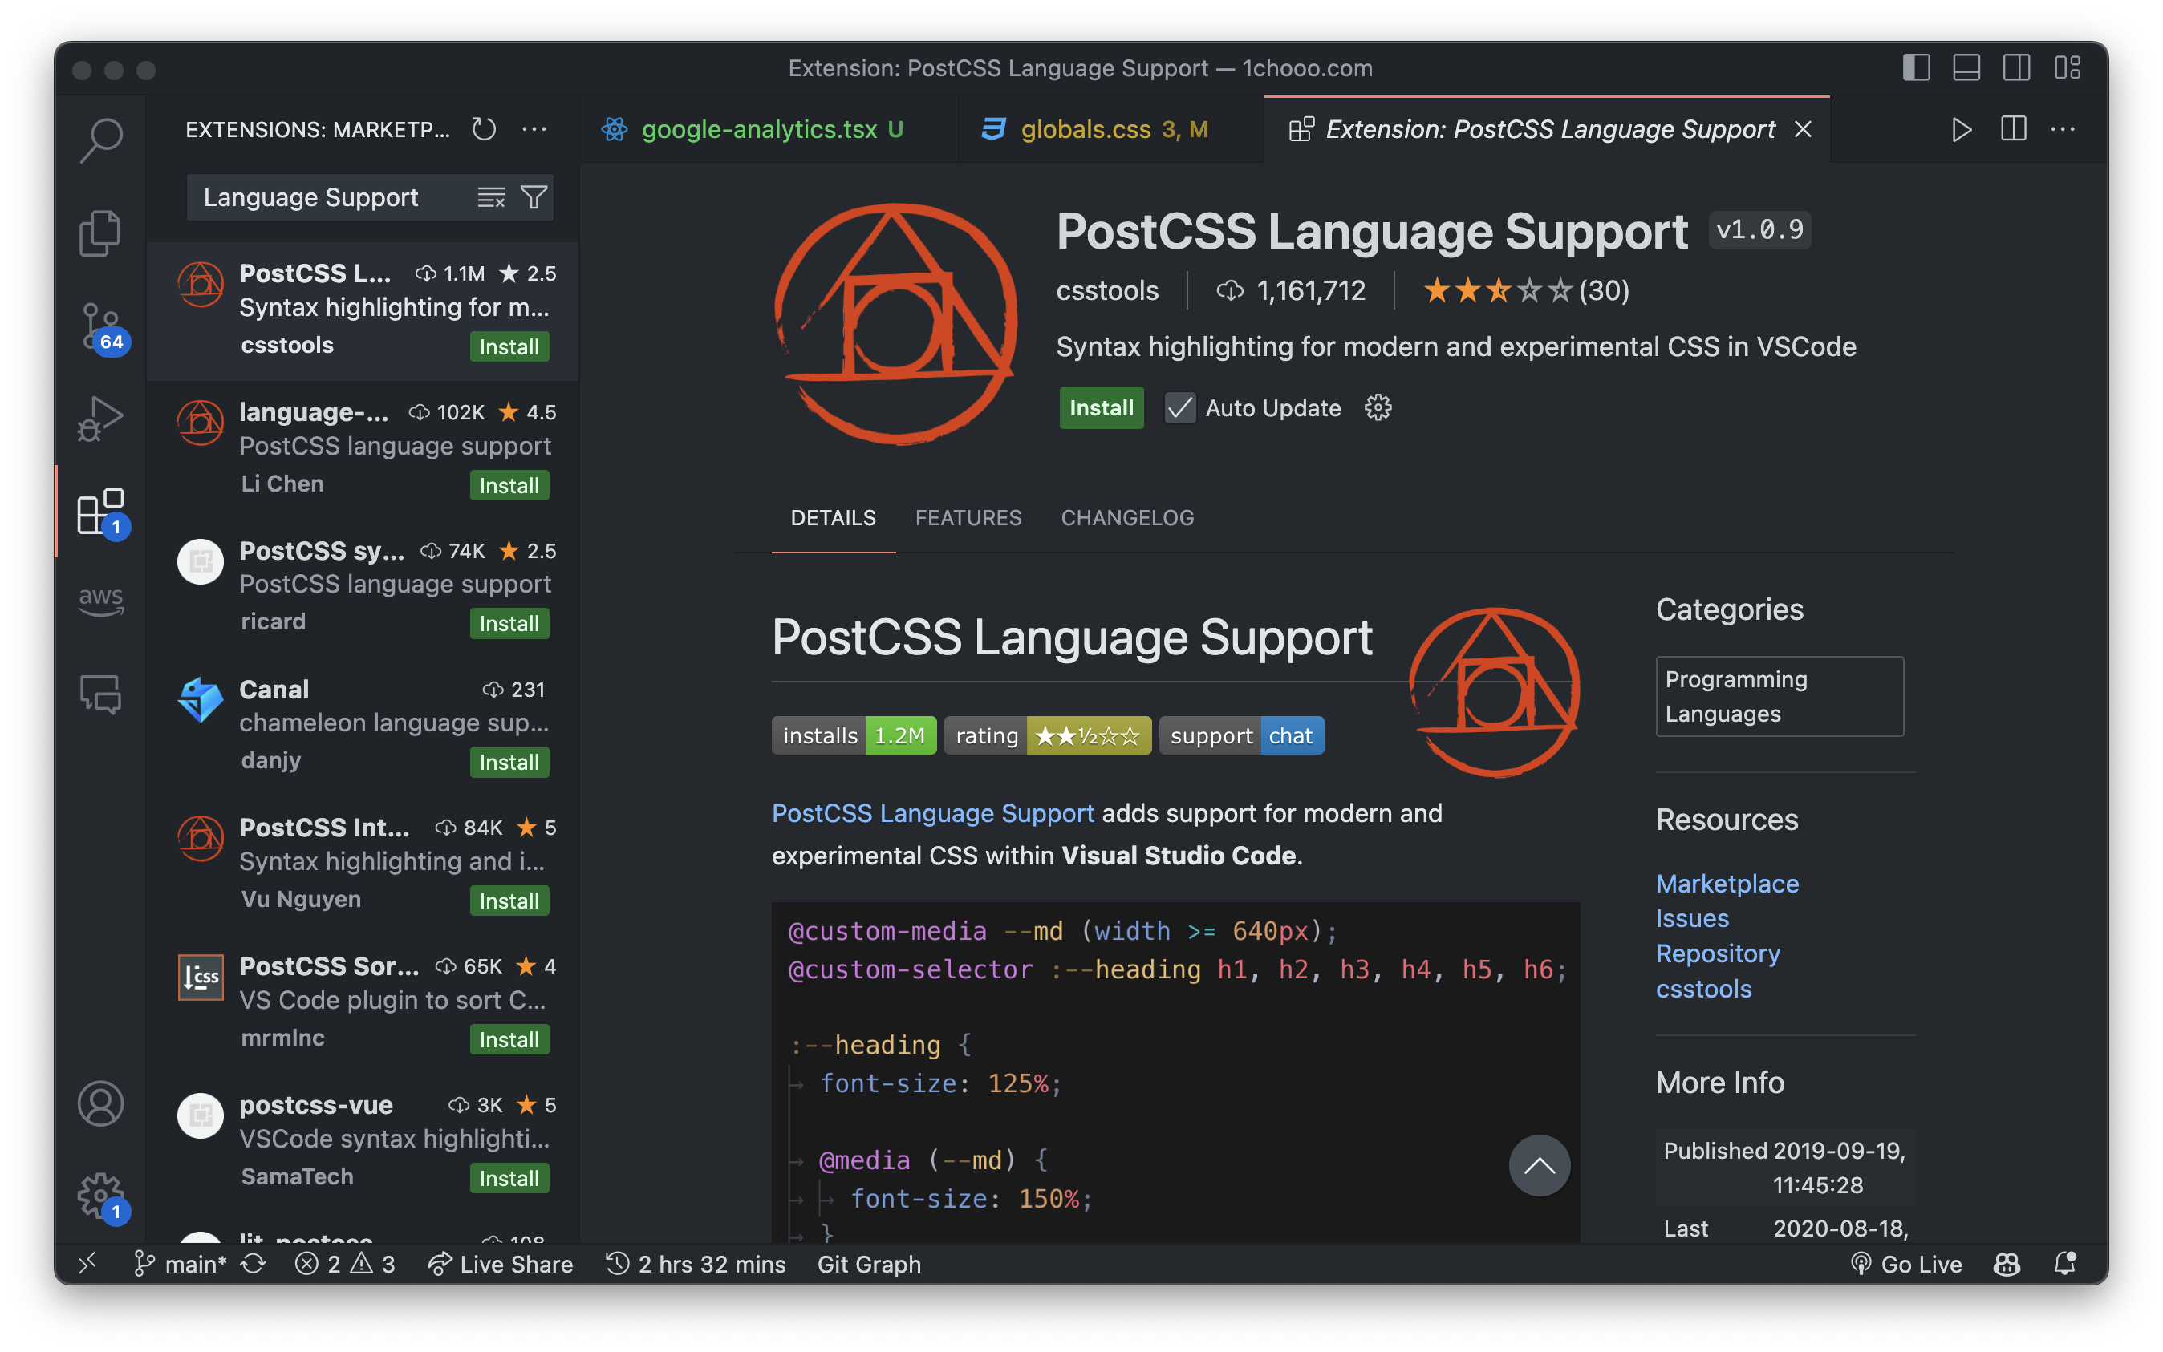Toggle the primary side bar visibility
The height and width of the screenshot is (1352, 2163).
(1917, 67)
